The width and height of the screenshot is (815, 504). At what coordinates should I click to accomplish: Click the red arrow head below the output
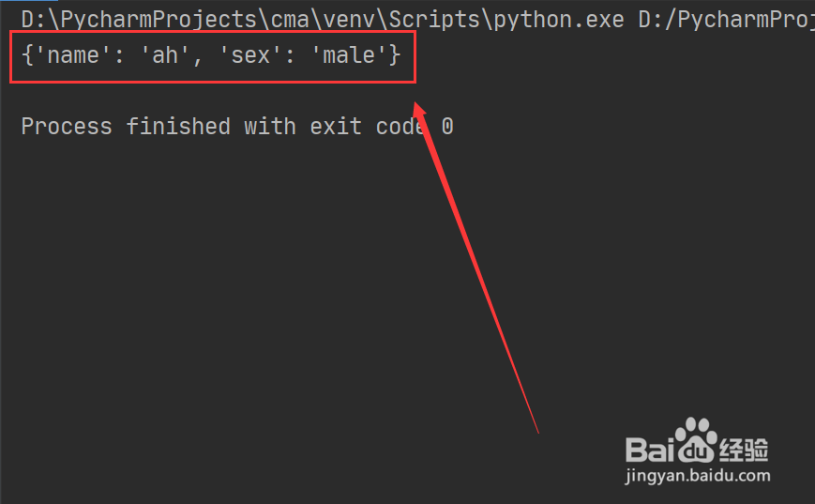(x=420, y=114)
